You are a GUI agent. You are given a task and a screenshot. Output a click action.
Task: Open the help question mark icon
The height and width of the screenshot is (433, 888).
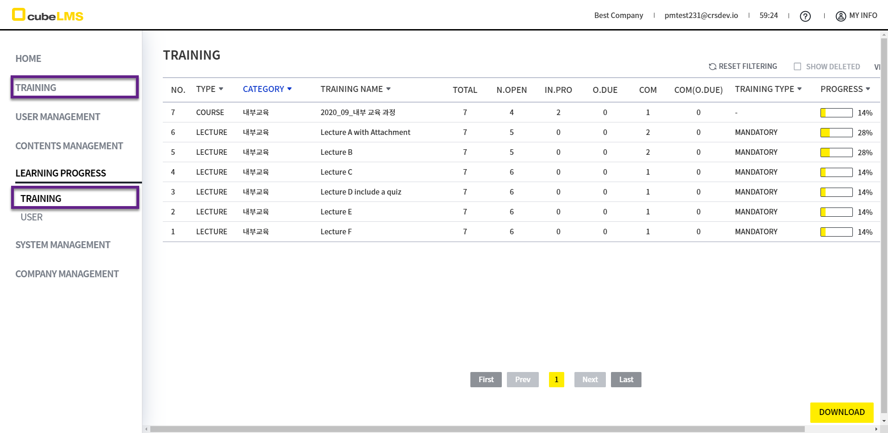[x=805, y=16]
